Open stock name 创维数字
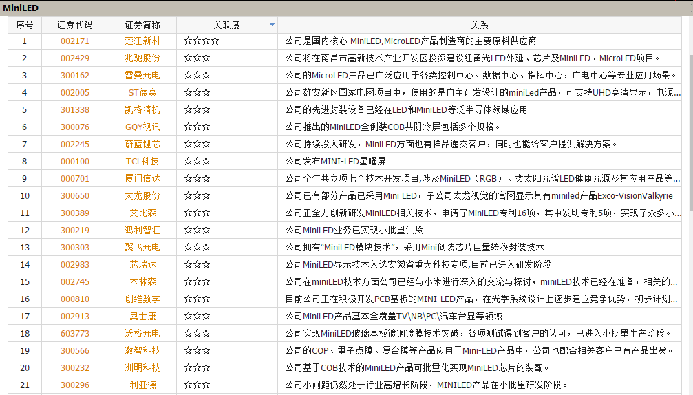693x395 pixels. (x=142, y=299)
